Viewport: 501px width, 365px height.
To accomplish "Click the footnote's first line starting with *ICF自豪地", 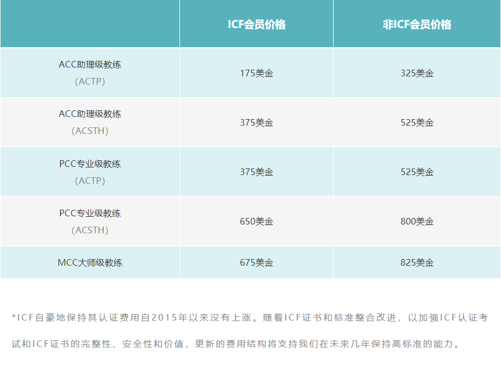I will [x=250, y=317].
